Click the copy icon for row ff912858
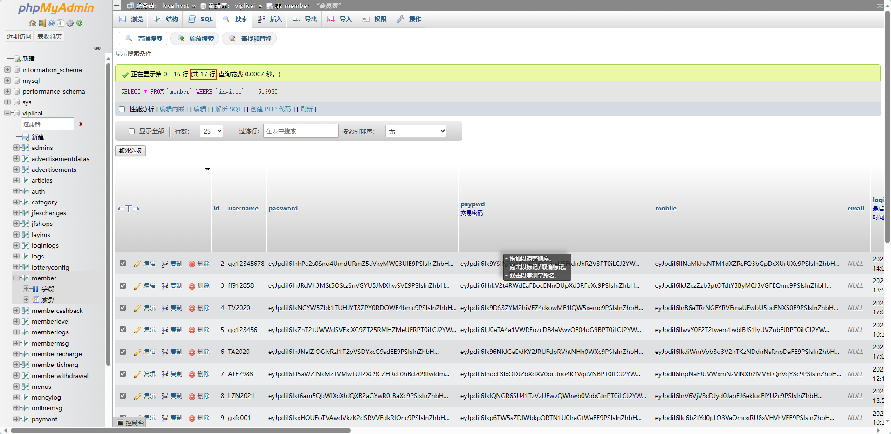The height and width of the screenshot is (434, 891). tap(165, 286)
